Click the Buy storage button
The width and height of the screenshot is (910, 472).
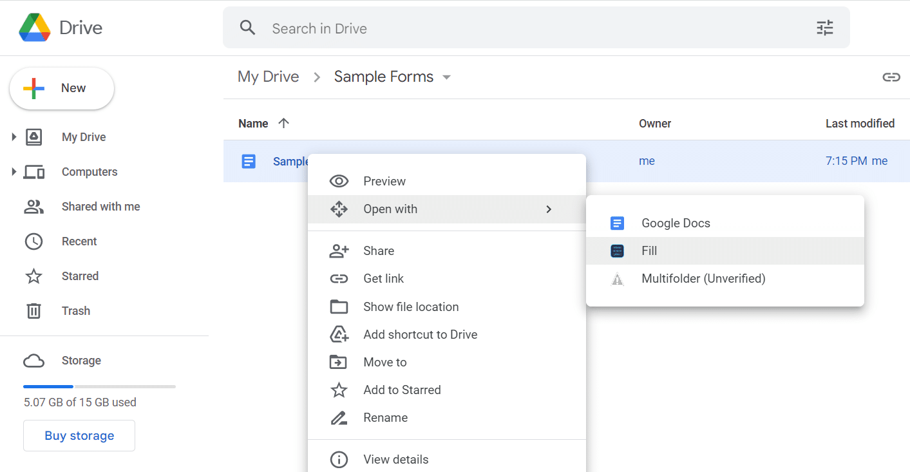pos(79,436)
